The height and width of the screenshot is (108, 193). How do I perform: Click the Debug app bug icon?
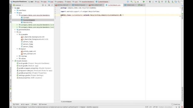[150, 2]
